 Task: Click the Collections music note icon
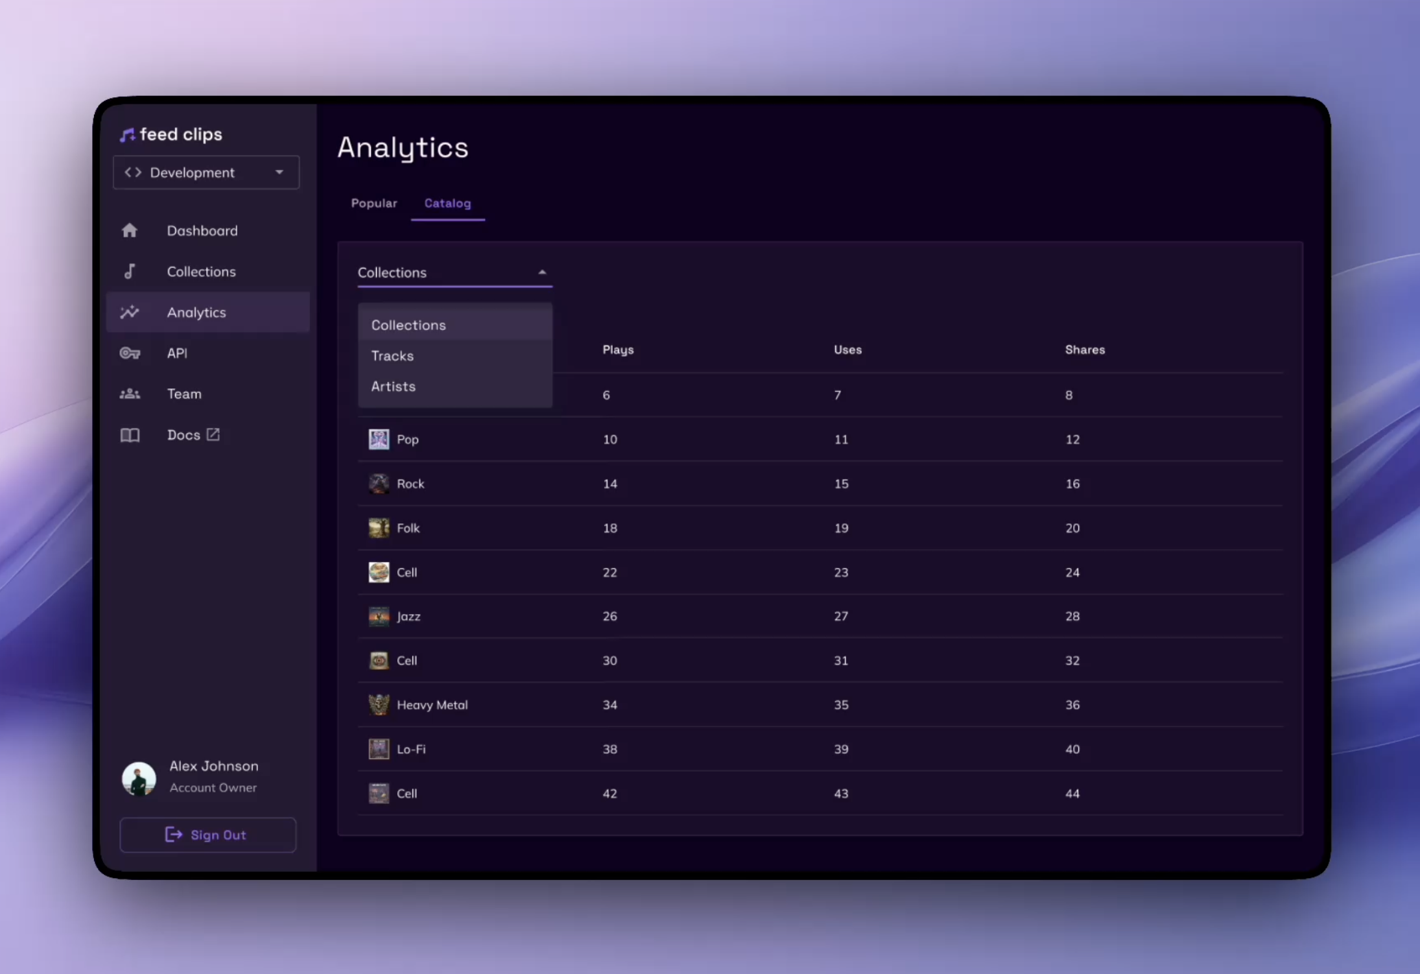(130, 272)
